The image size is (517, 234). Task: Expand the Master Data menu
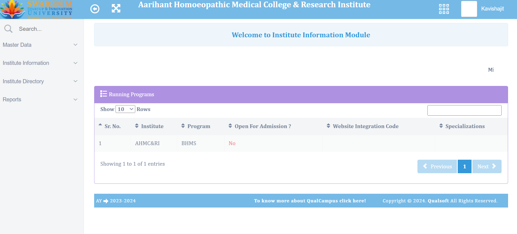tap(40, 45)
